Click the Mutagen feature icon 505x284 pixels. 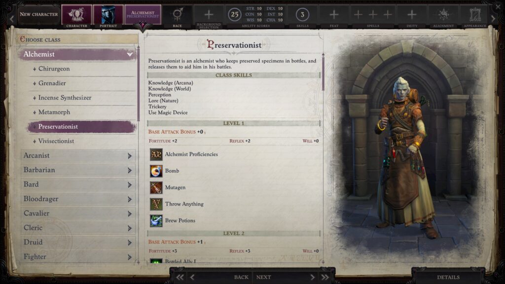click(156, 188)
